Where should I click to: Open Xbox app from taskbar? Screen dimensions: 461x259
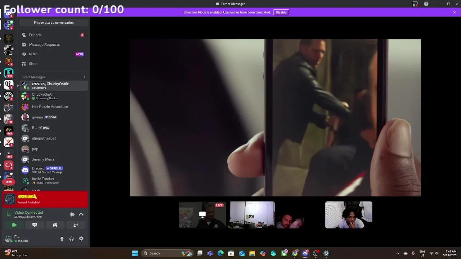[x=284, y=253]
